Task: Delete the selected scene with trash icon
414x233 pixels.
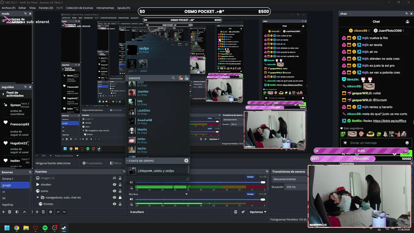Action: tap(10, 212)
